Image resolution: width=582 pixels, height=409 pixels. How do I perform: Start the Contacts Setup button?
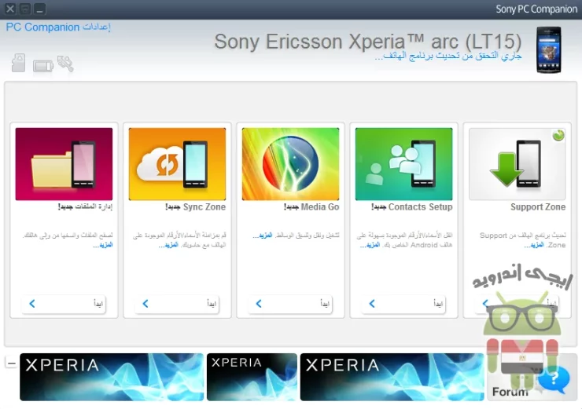point(403,304)
